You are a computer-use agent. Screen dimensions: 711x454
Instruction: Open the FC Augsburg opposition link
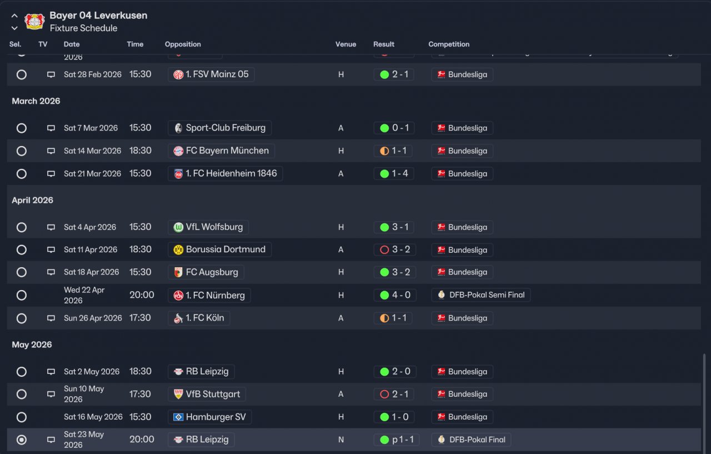pyautogui.click(x=212, y=272)
